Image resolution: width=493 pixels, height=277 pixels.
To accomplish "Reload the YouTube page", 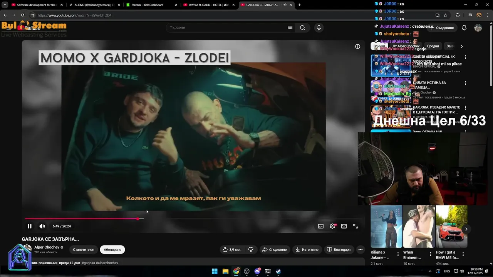I will (x=22, y=15).
